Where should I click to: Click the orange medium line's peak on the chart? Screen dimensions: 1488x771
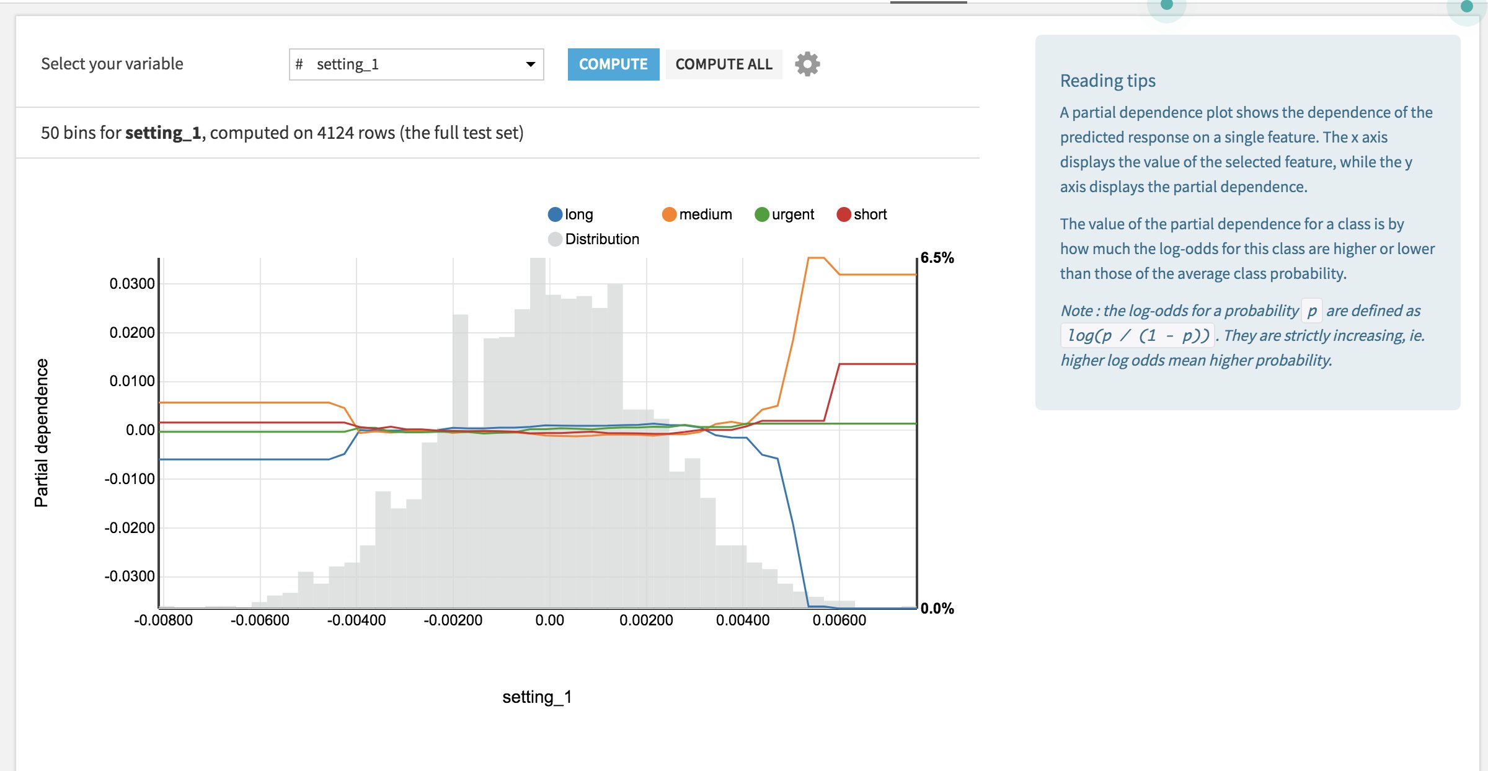click(x=816, y=258)
